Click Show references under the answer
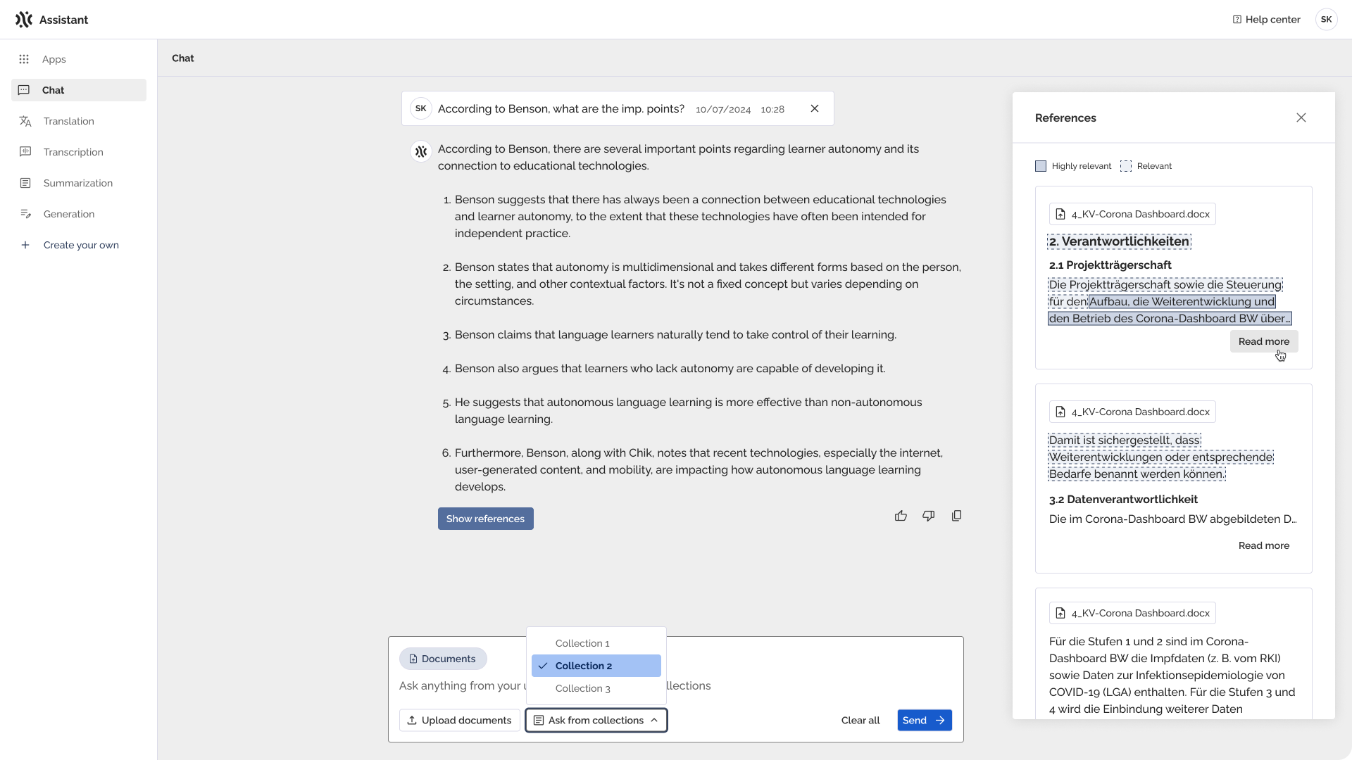 click(485, 519)
